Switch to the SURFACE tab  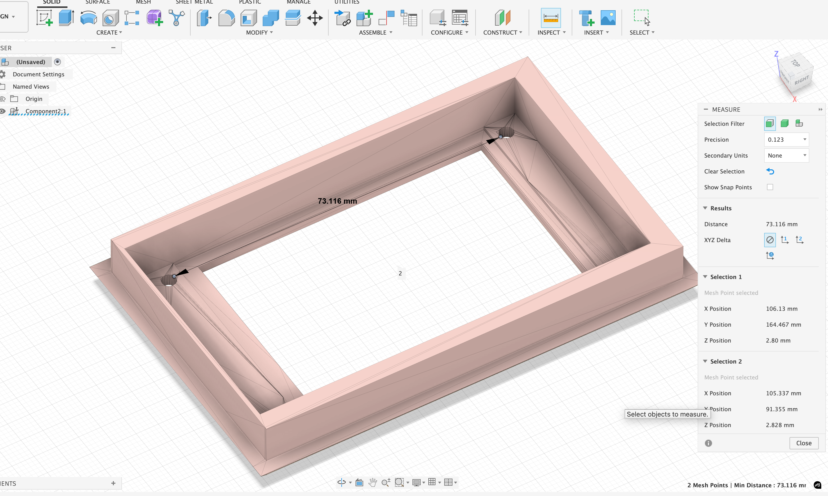pos(97,2)
